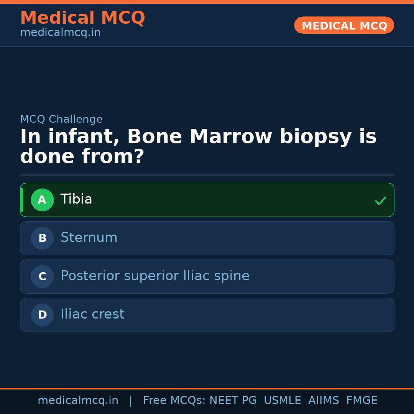This screenshot has width=414, height=414.
Task: Click the C option circle
Action: pyautogui.click(x=42, y=276)
